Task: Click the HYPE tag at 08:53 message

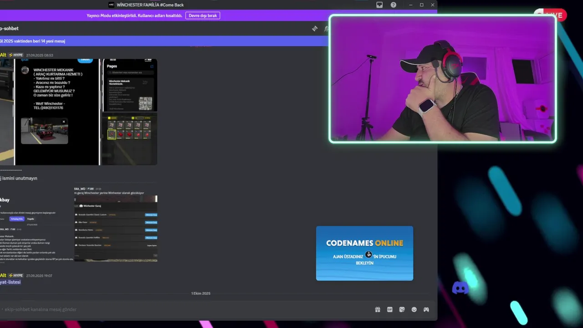Action: point(16,55)
